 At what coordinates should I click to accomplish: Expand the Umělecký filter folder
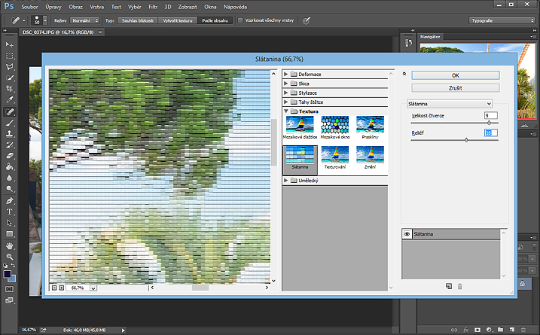[286, 181]
